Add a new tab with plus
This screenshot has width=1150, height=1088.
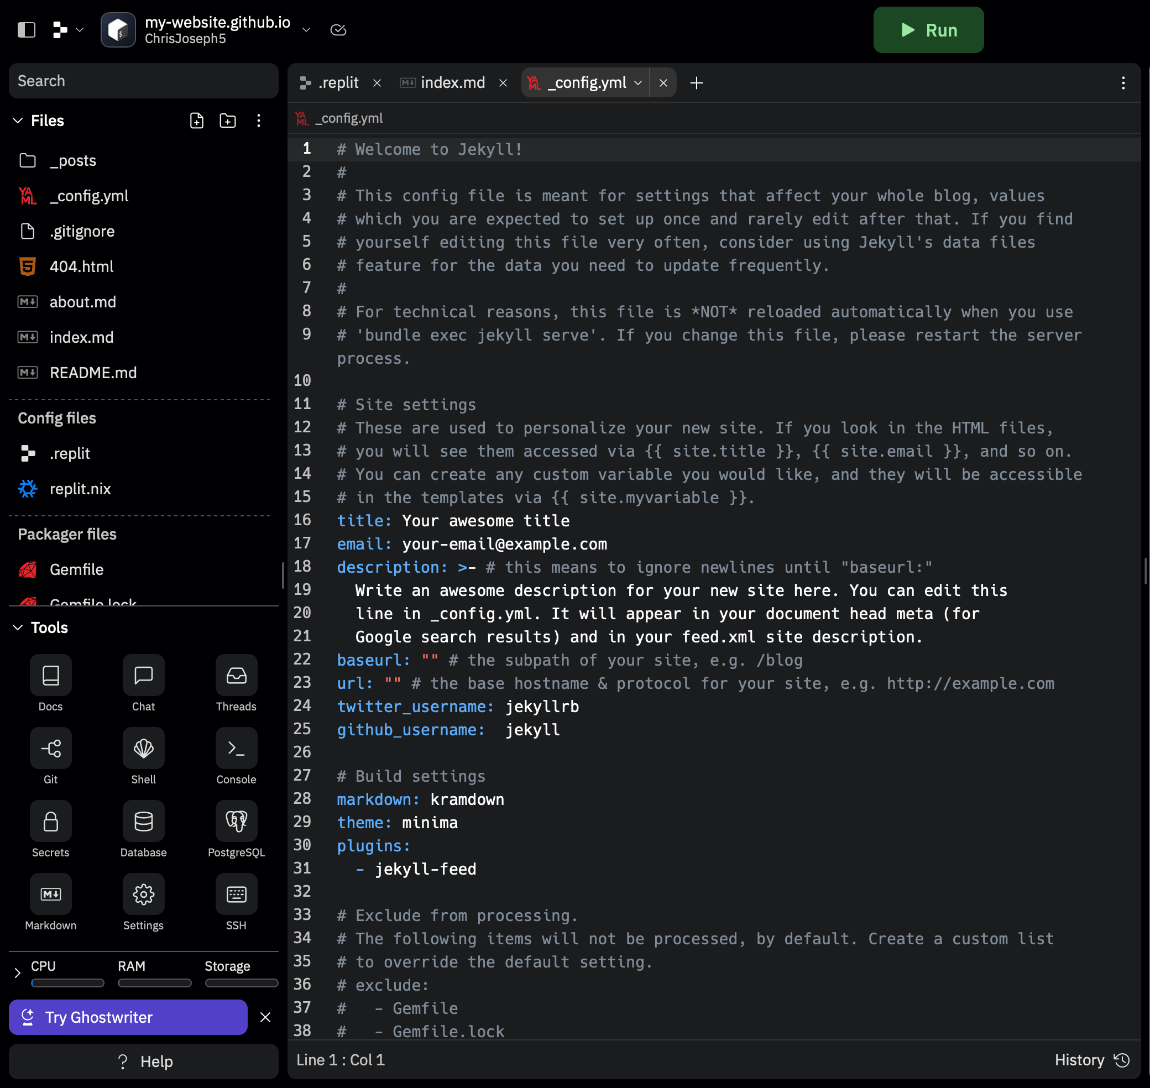697,83
